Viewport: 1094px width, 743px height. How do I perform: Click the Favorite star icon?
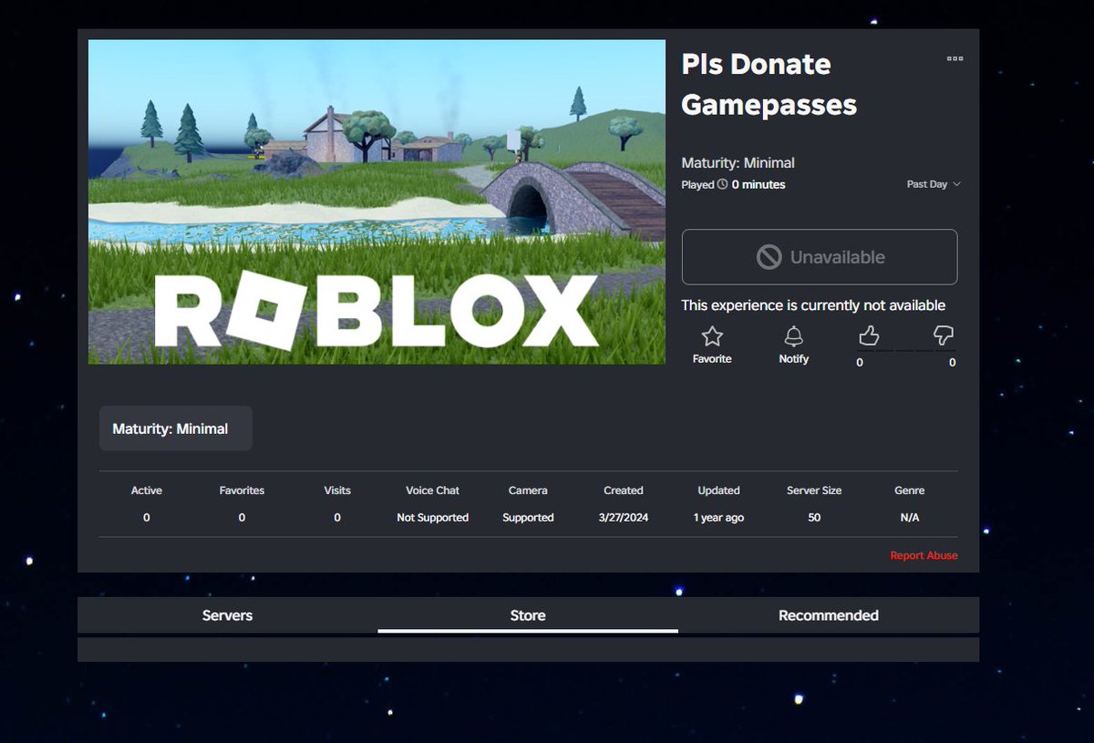pos(712,336)
